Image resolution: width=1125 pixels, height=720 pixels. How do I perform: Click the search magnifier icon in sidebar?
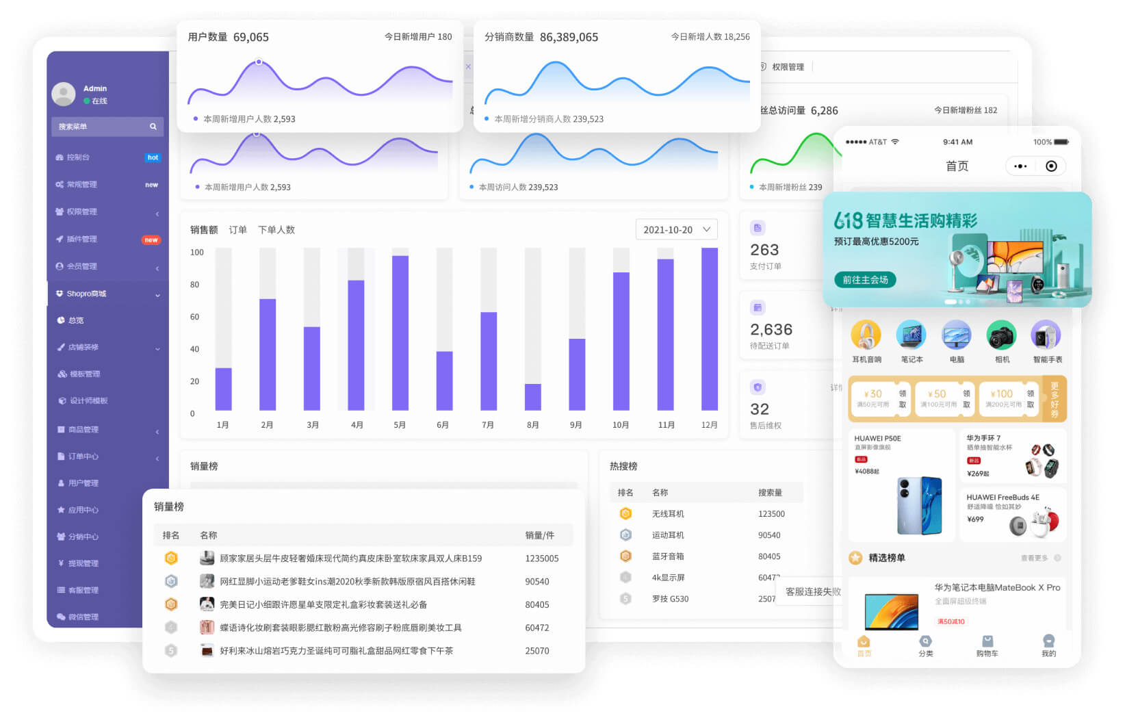coord(153,127)
